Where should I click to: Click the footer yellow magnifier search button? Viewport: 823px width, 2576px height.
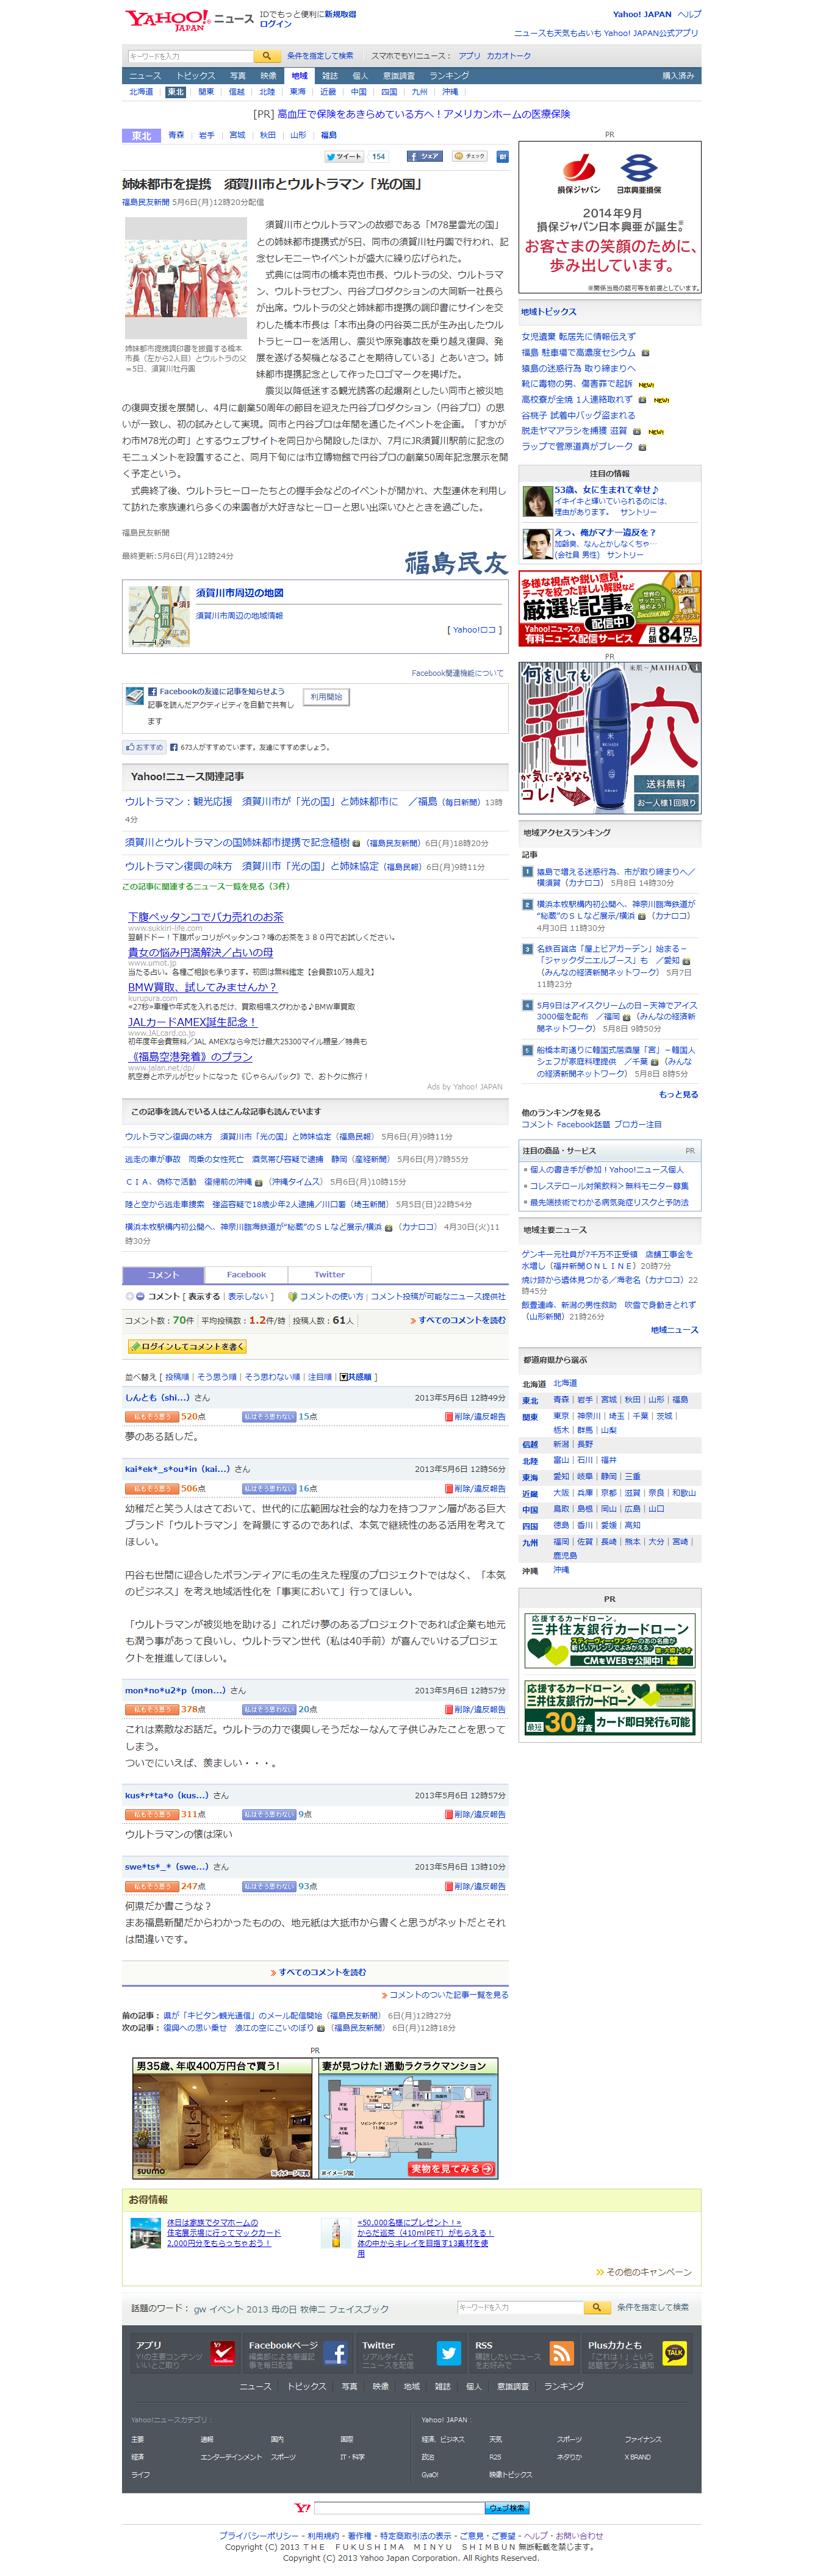(x=597, y=2308)
